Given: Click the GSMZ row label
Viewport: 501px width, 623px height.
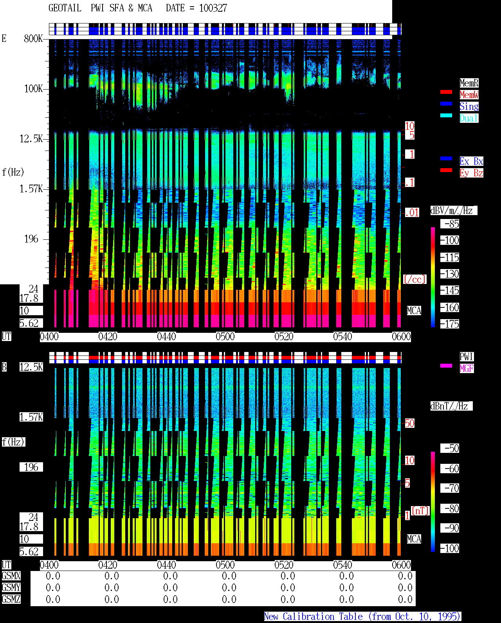Looking at the screenshot, I should (11, 599).
